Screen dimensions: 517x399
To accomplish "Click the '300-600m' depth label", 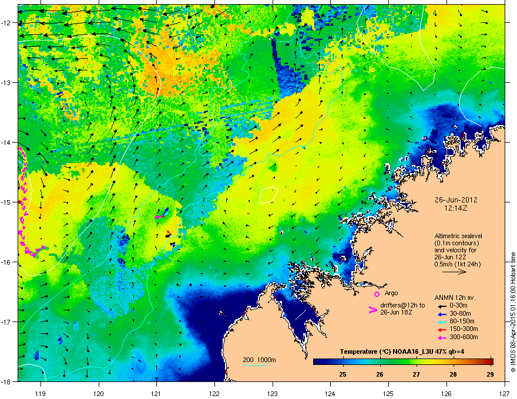I will pyautogui.click(x=464, y=337).
